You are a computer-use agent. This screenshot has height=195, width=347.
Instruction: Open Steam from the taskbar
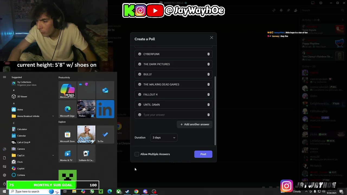tap(127, 191)
